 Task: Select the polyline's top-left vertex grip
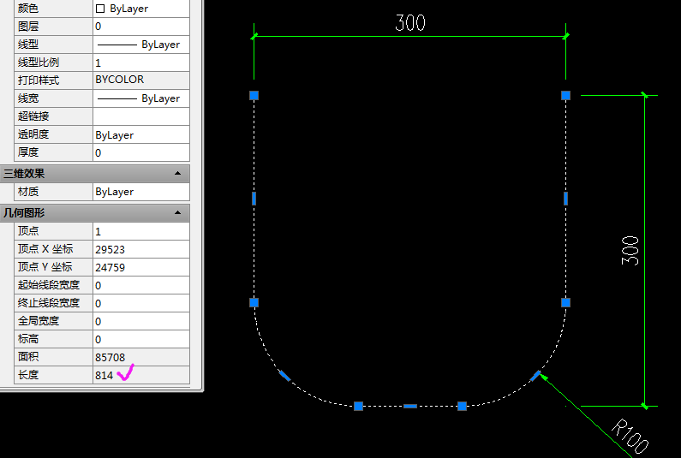254,96
